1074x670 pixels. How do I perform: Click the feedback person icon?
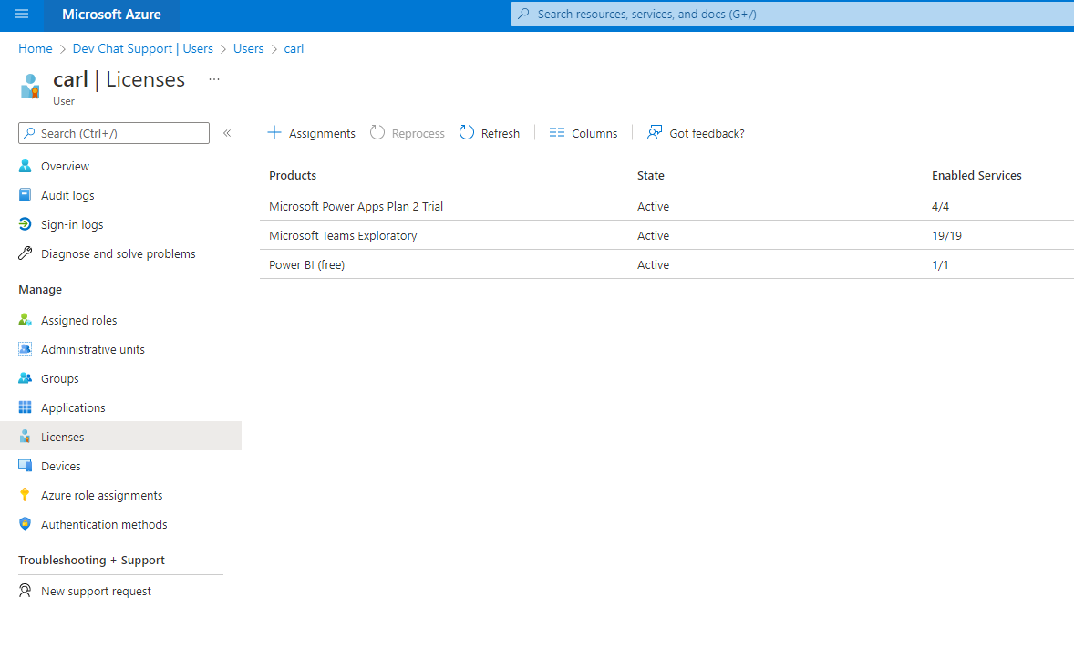click(655, 132)
